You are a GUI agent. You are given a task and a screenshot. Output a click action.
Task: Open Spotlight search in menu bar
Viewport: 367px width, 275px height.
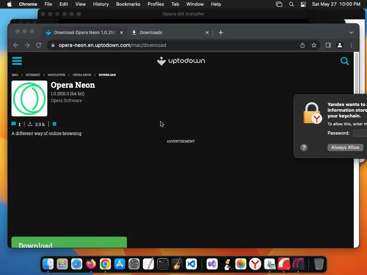click(x=291, y=4)
